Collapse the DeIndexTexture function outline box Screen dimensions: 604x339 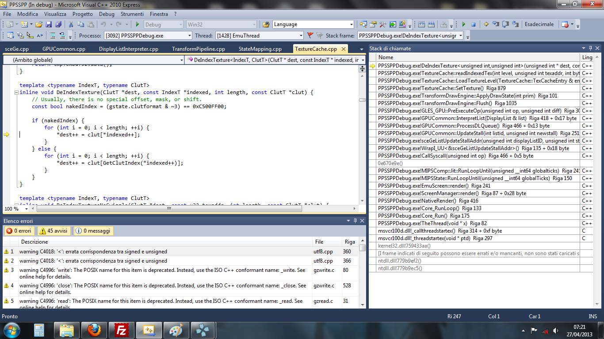[16, 93]
